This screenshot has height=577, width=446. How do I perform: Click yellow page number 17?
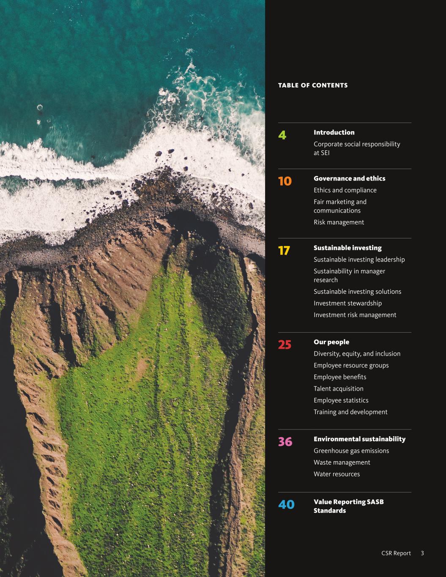(284, 251)
